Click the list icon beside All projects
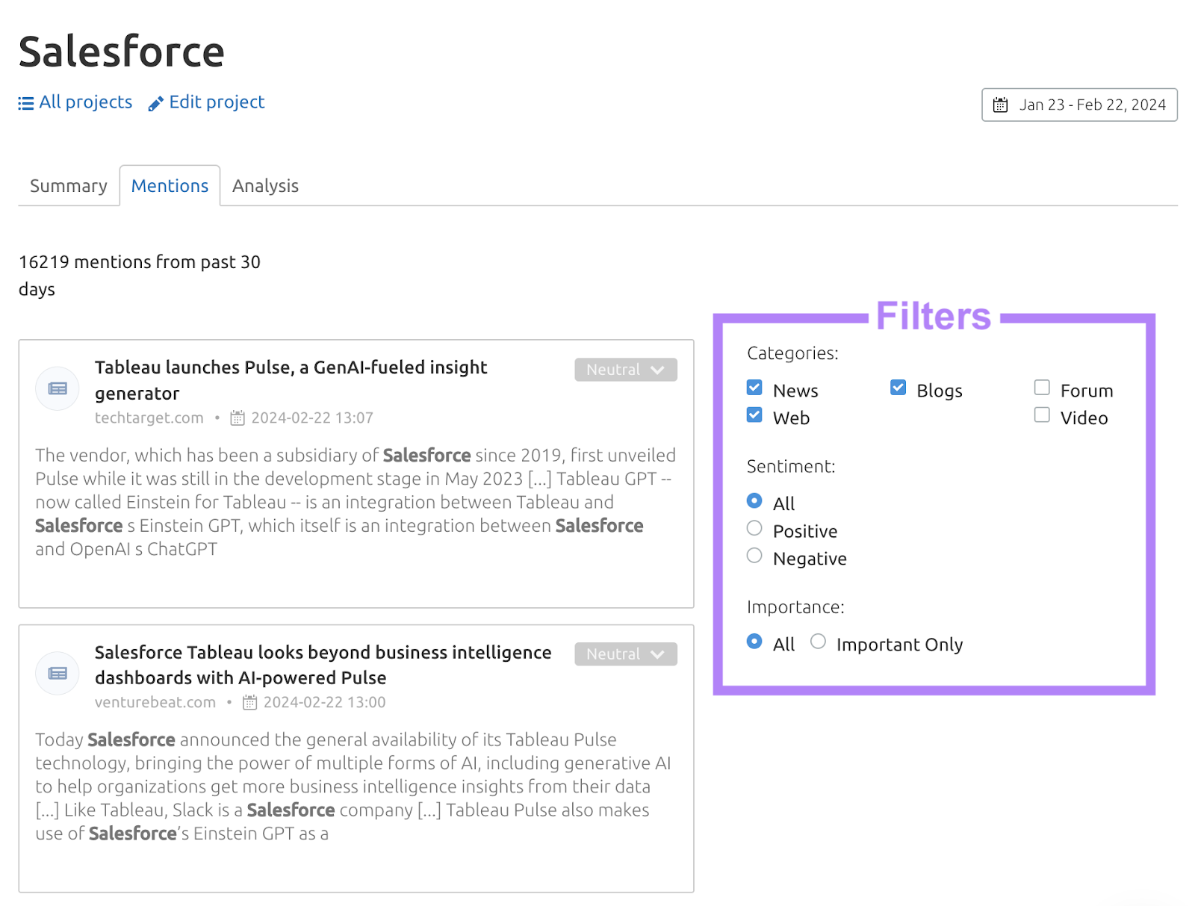This screenshot has height=906, width=1195. (x=26, y=103)
